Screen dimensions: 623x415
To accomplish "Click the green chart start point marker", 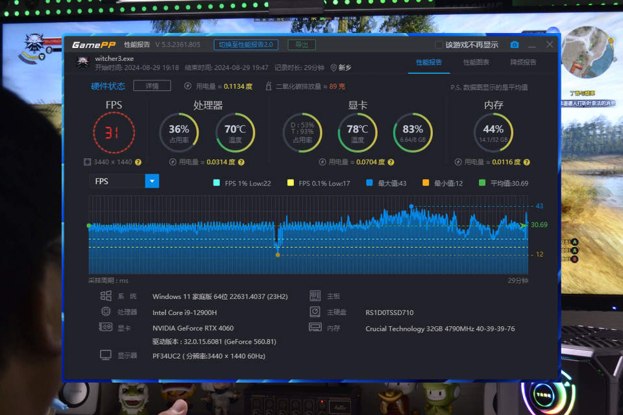I will 89,226.
